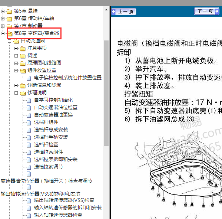This screenshot has width=222, height=219.
Task: Click the tree panel scroll-up arrow
Action: pos(106,10)
